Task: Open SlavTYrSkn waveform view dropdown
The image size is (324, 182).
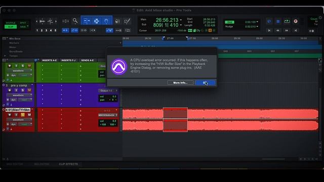Action: [19, 120]
